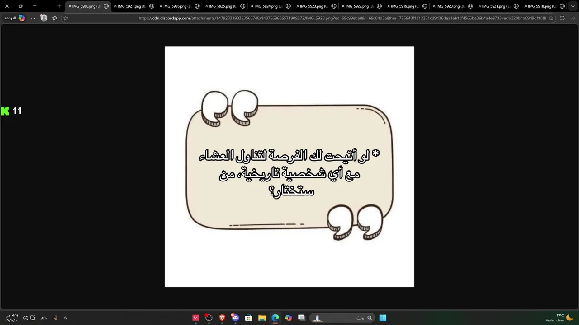The image size is (579, 325).
Task: Close the IMG_5921.png tab
Action: (480, 6)
